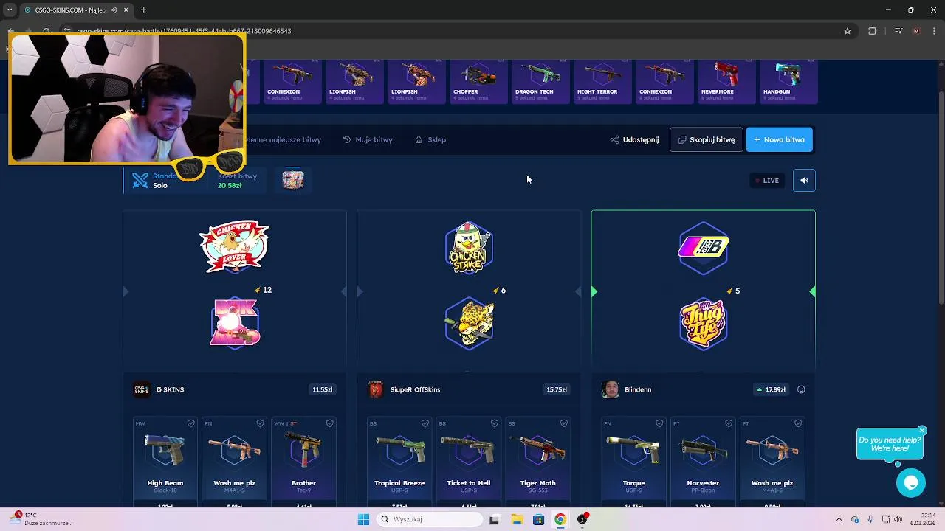This screenshot has height=531, width=945.
Task: Click the basket icon beside Sklep
Action: coord(419,139)
